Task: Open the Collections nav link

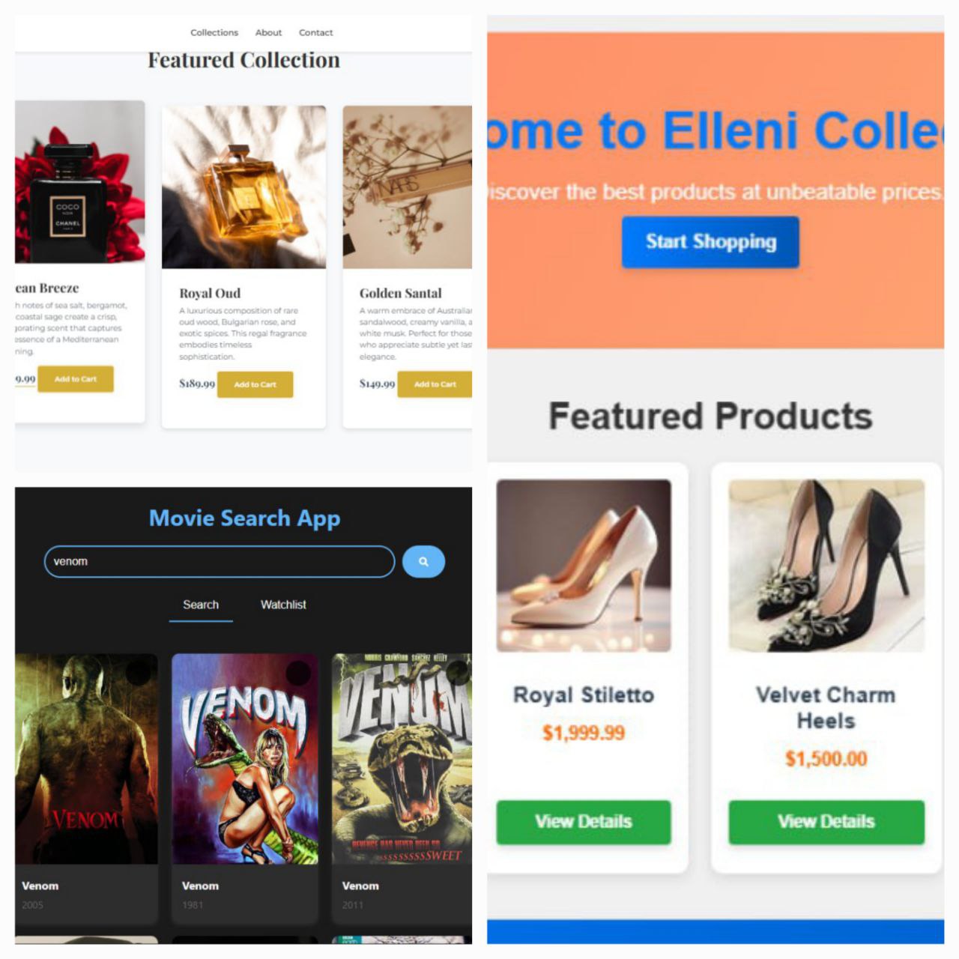Action: coord(214,33)
